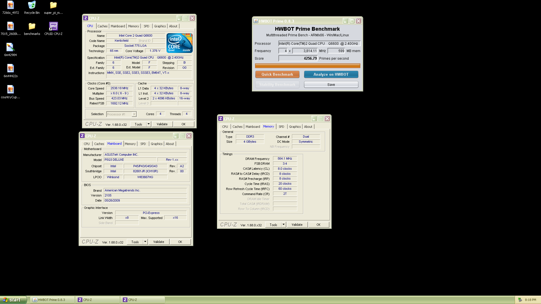Viewport: 541px width, 304px height.
Task: Open Graphics tab in top CPU-Z window
Action: [x=160, y=26]
